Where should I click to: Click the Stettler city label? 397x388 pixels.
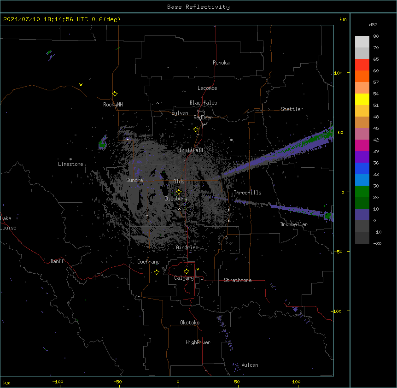point(292,109)
